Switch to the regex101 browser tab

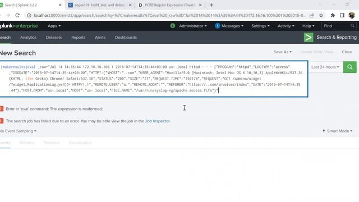click(x=100, y=5)
